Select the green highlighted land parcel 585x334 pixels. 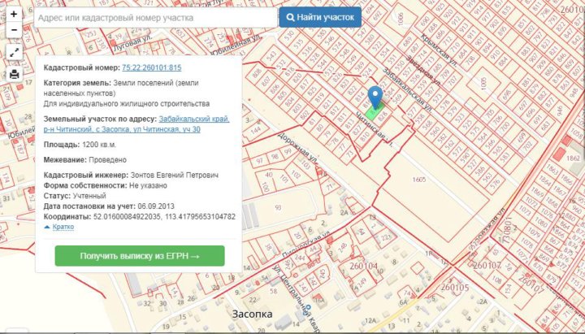click(376, 117)
